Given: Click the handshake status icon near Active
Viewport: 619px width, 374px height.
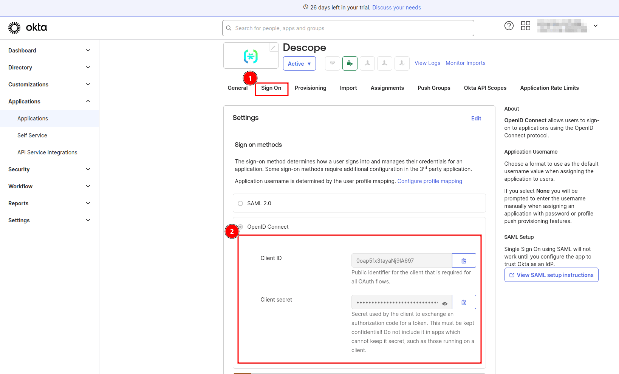Looking at the screenshot, I should (x=332, y=63).
